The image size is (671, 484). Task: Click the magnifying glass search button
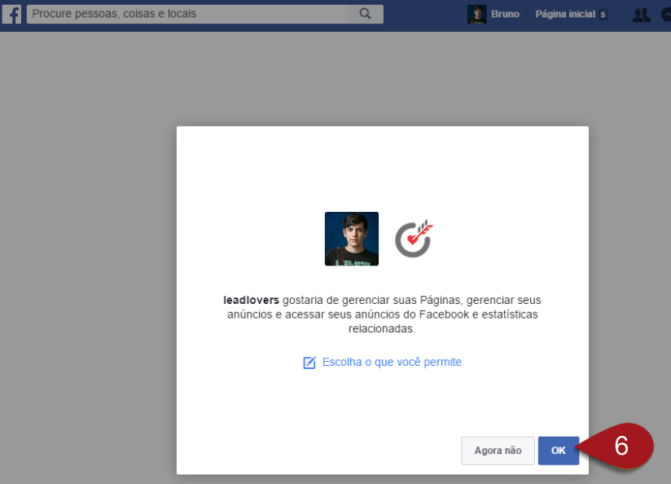pyautogui.click(x=365, y=14)
